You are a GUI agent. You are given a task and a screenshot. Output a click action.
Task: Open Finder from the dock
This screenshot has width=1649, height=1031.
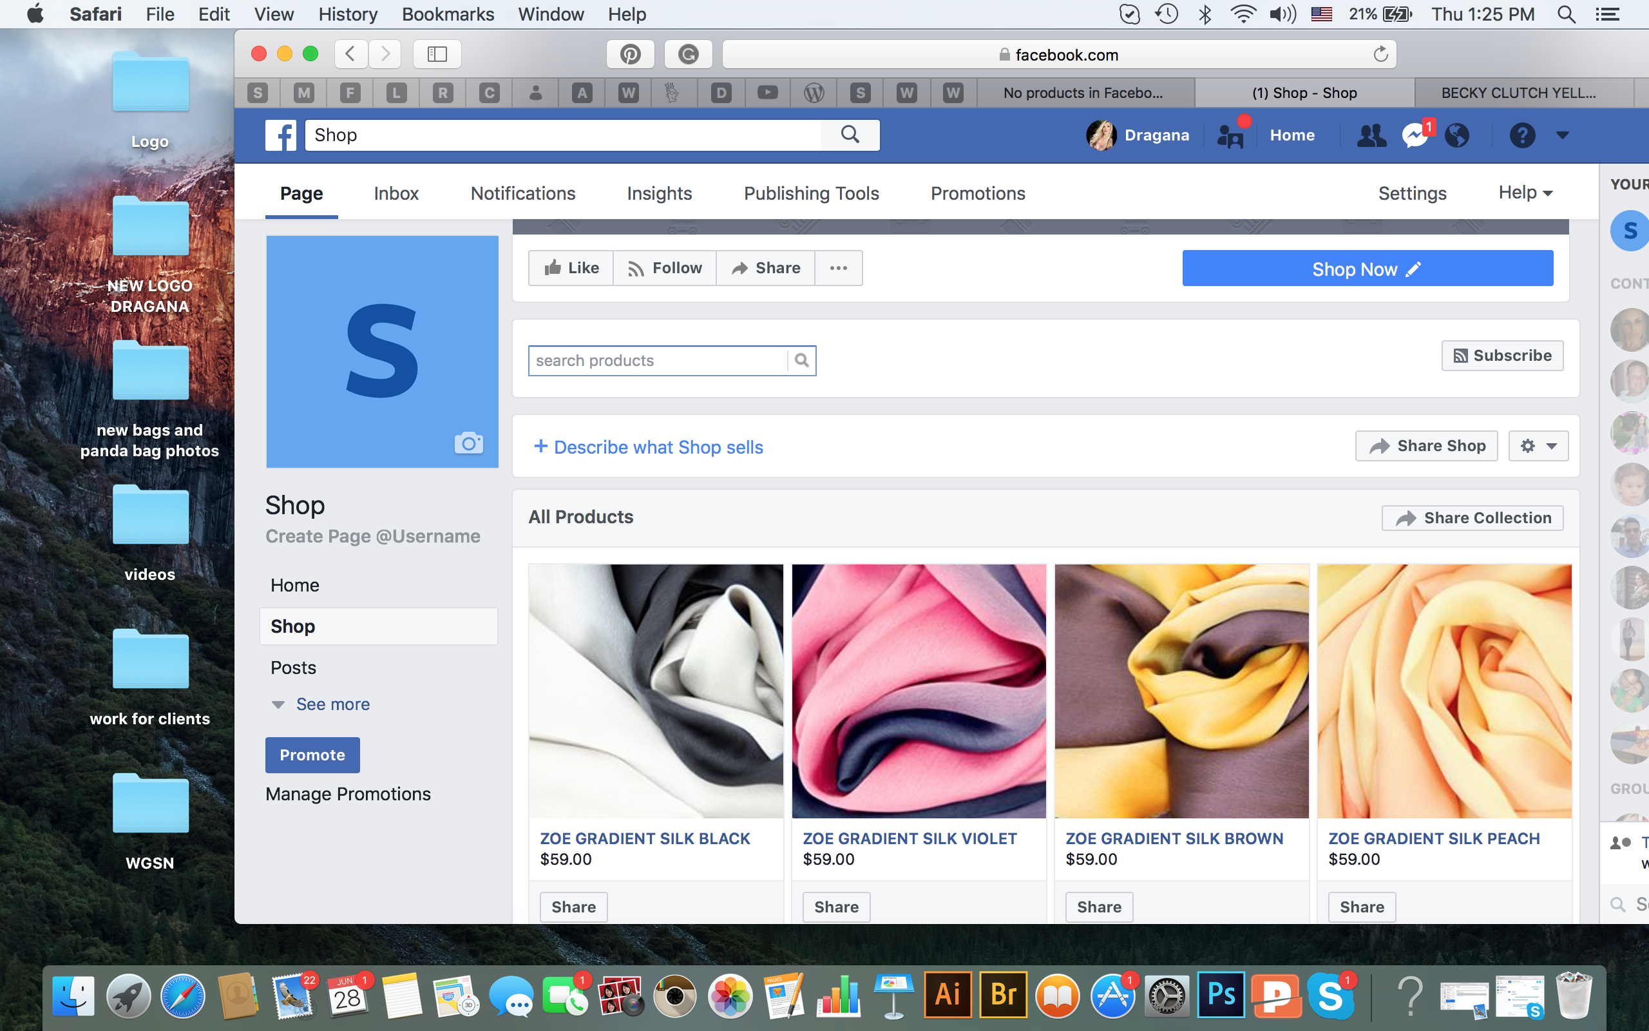[x=73, y=996]
